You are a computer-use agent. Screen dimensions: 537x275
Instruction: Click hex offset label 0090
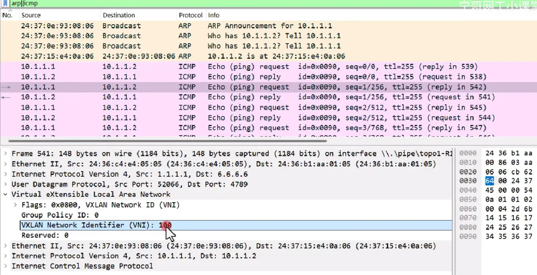[468, 237]
